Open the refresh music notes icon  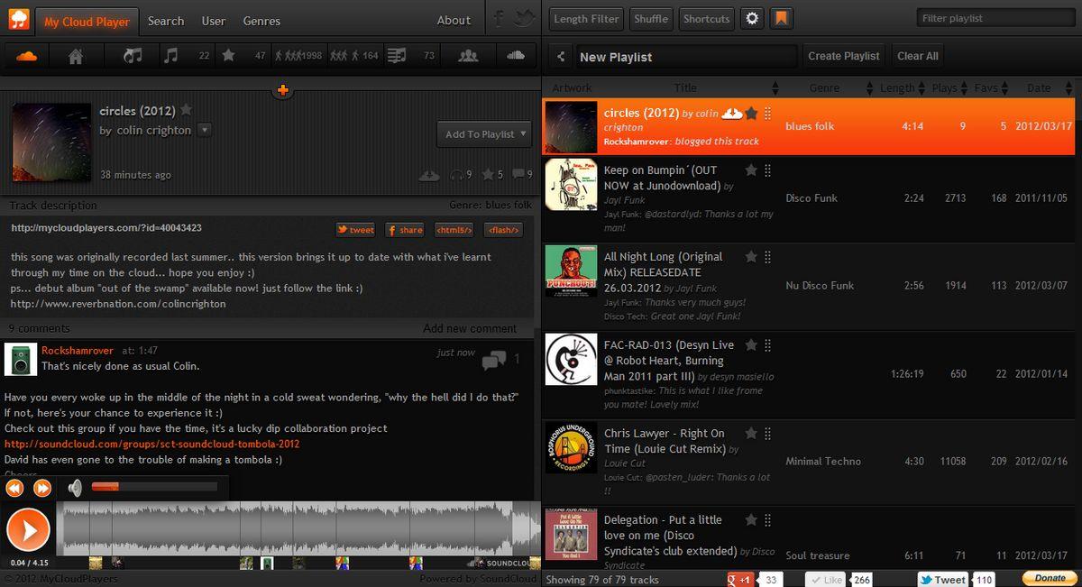[x=133, y=56]
